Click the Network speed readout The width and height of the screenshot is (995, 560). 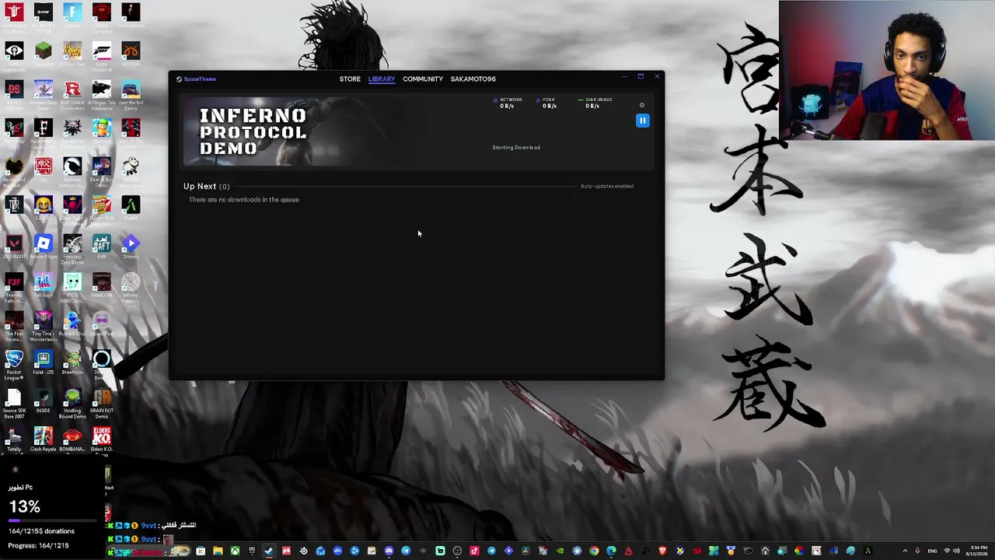(507, 103)
